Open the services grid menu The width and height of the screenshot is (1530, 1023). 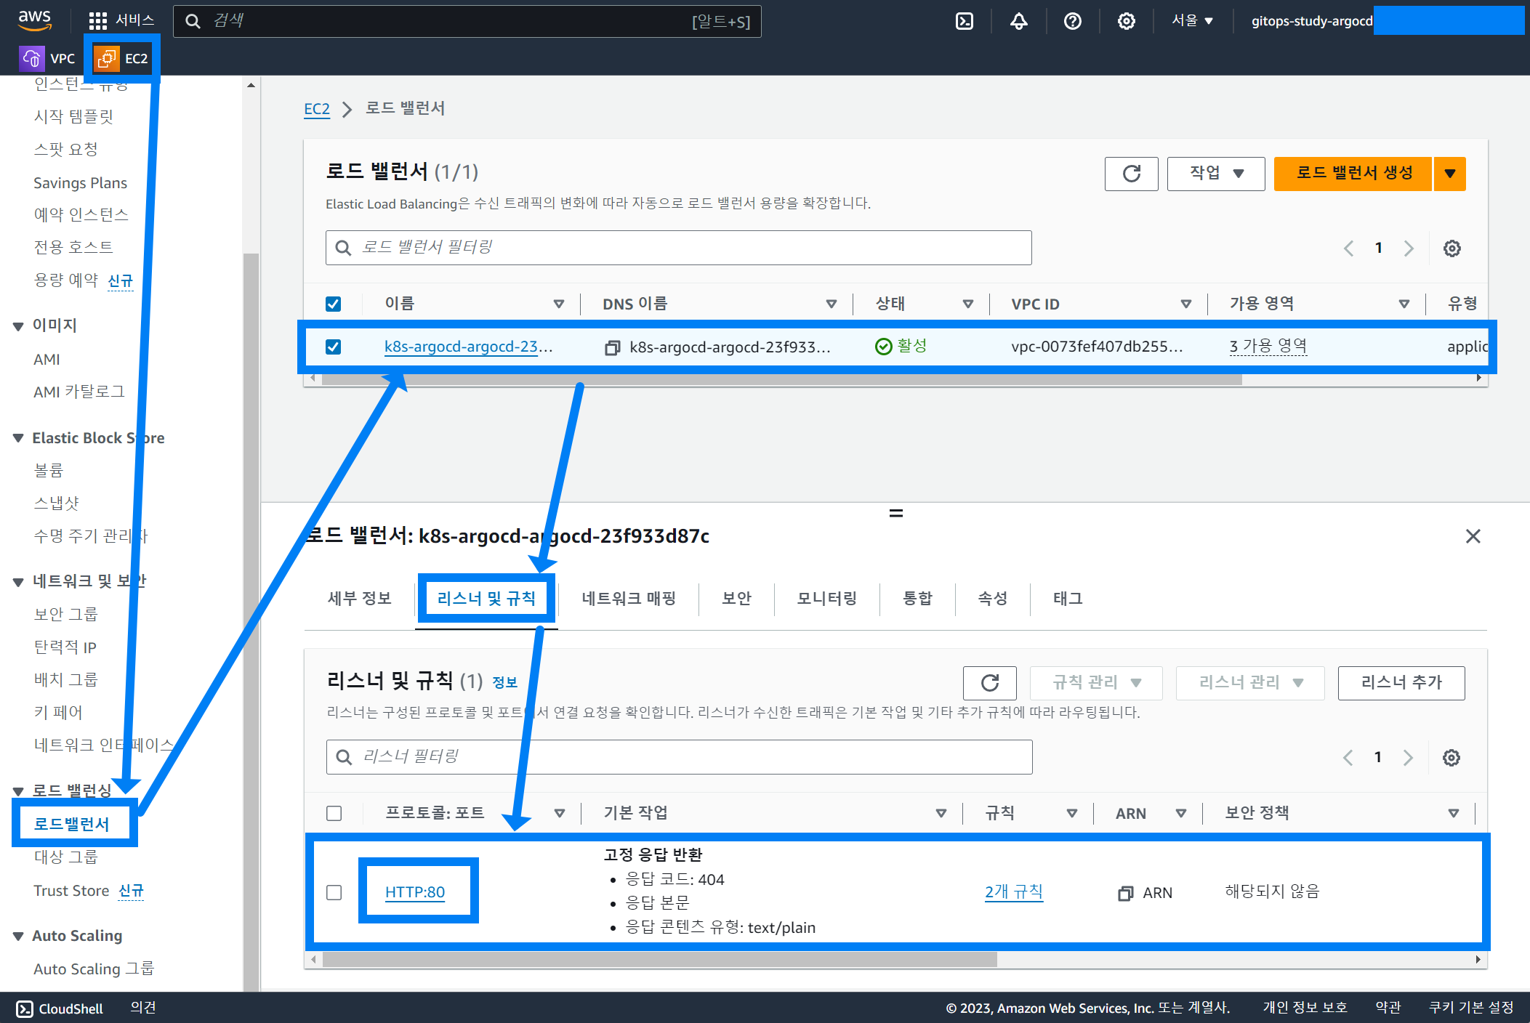click(x=98, y=20)
